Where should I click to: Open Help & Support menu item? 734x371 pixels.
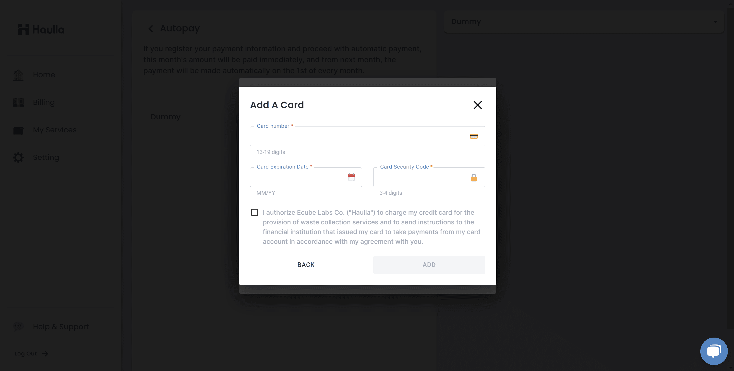[x=61, y=327]
